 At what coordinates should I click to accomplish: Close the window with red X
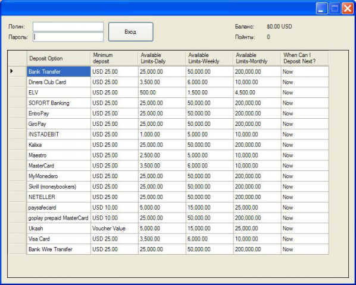click(348, 8)
